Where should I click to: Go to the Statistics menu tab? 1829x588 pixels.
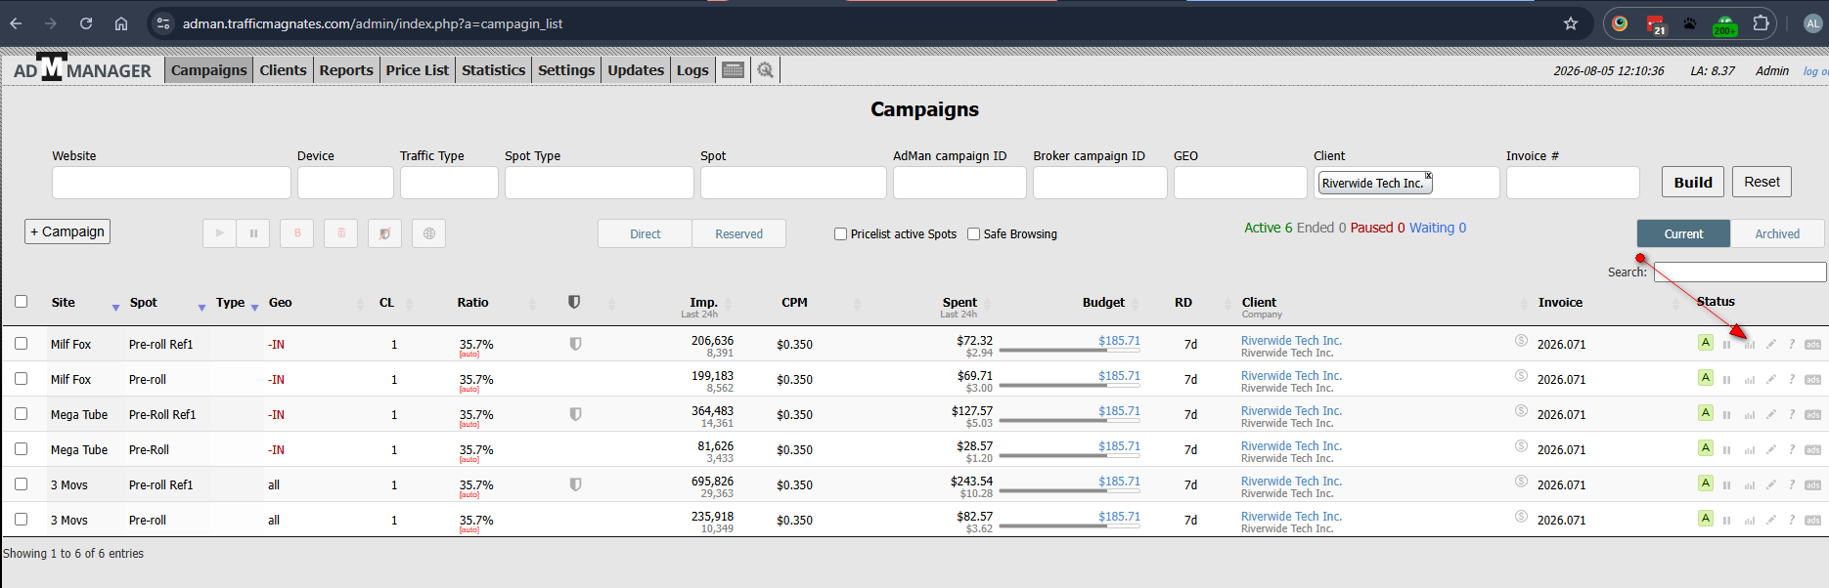pyautogui.click(x=493, y=70)
